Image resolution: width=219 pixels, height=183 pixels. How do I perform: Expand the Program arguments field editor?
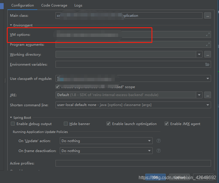pyautogui.click(x=208, y=44)
